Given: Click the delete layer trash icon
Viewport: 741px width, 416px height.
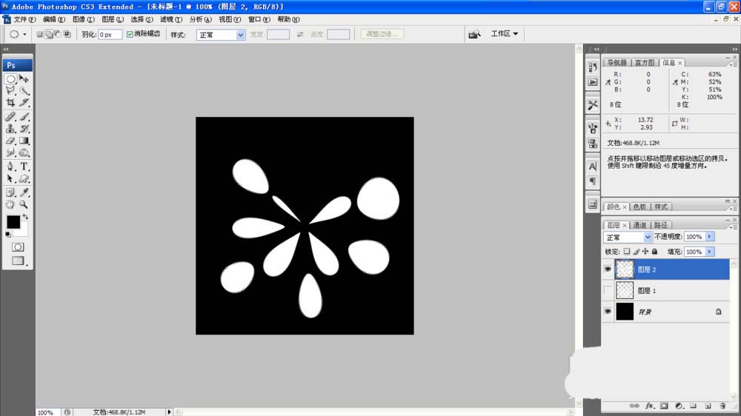Looking at the screenshot, I should point(722,406).
